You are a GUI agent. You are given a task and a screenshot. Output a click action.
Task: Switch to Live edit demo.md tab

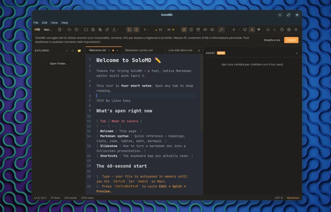tap(180, 50)
